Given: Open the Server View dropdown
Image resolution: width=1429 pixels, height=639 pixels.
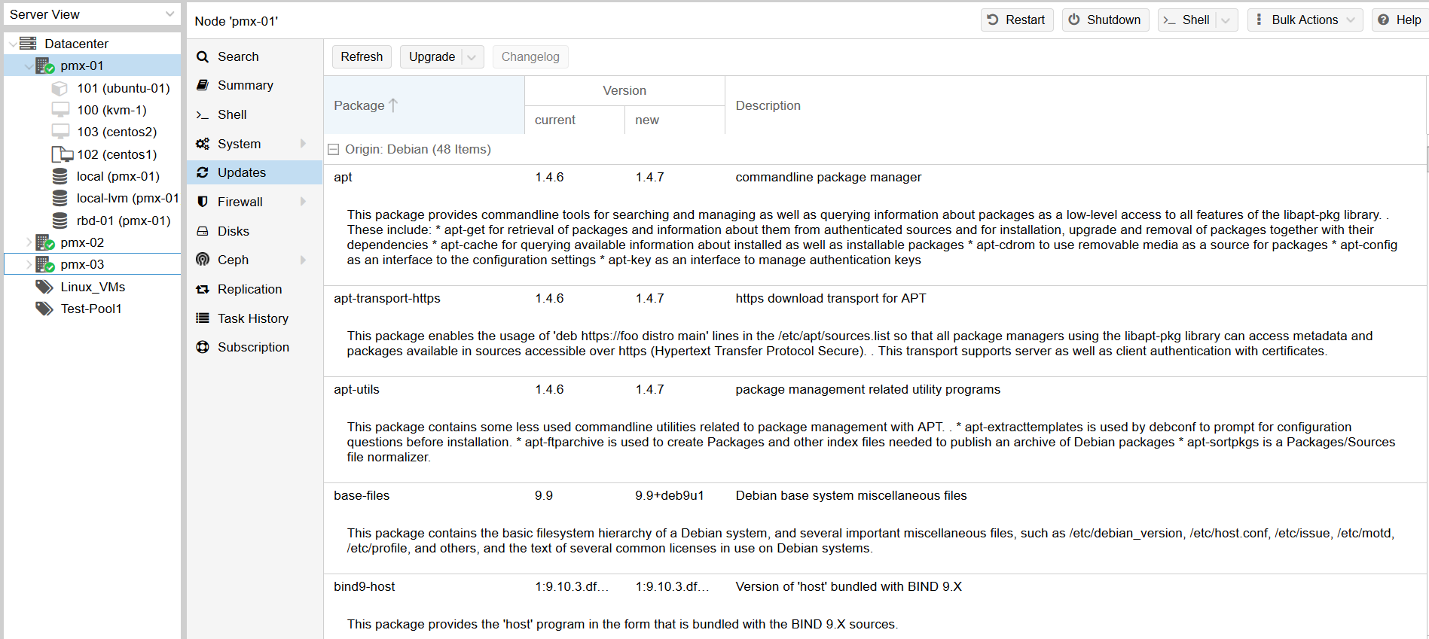Looking at the screenshot, I should 169,14.
